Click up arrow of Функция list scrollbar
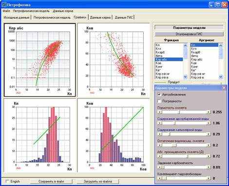229x186 pixels. pos(185,45)
